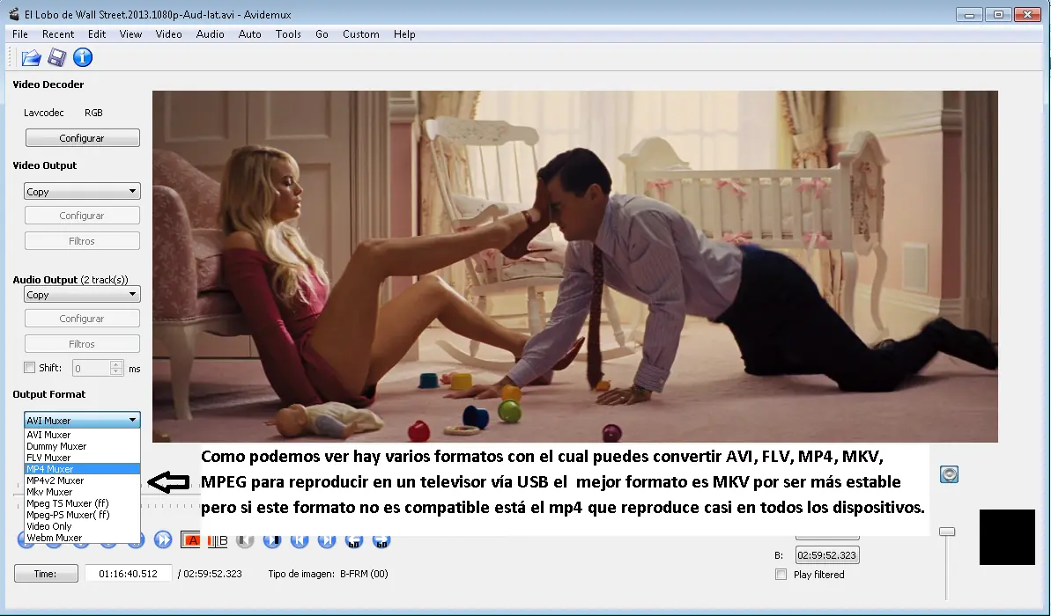
Task: Click Video Output Filtros button
Action: (83, 241)
